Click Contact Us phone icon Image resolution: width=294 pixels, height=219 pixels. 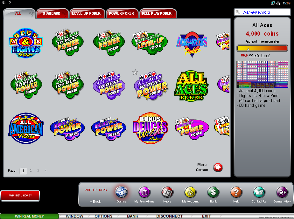coord(259,192)
